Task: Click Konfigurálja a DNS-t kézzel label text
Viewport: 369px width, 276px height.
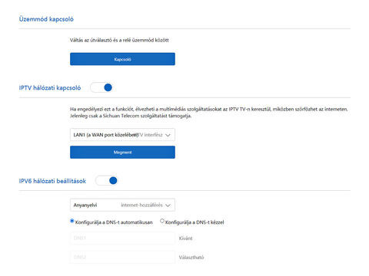Action: point(194,222)
